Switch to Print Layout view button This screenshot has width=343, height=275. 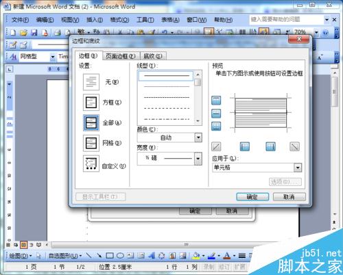pyautogui.click(x=23, y=245)
